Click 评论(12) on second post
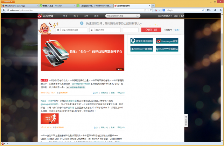This screenshot has width=224, height=146. [121, 128]
